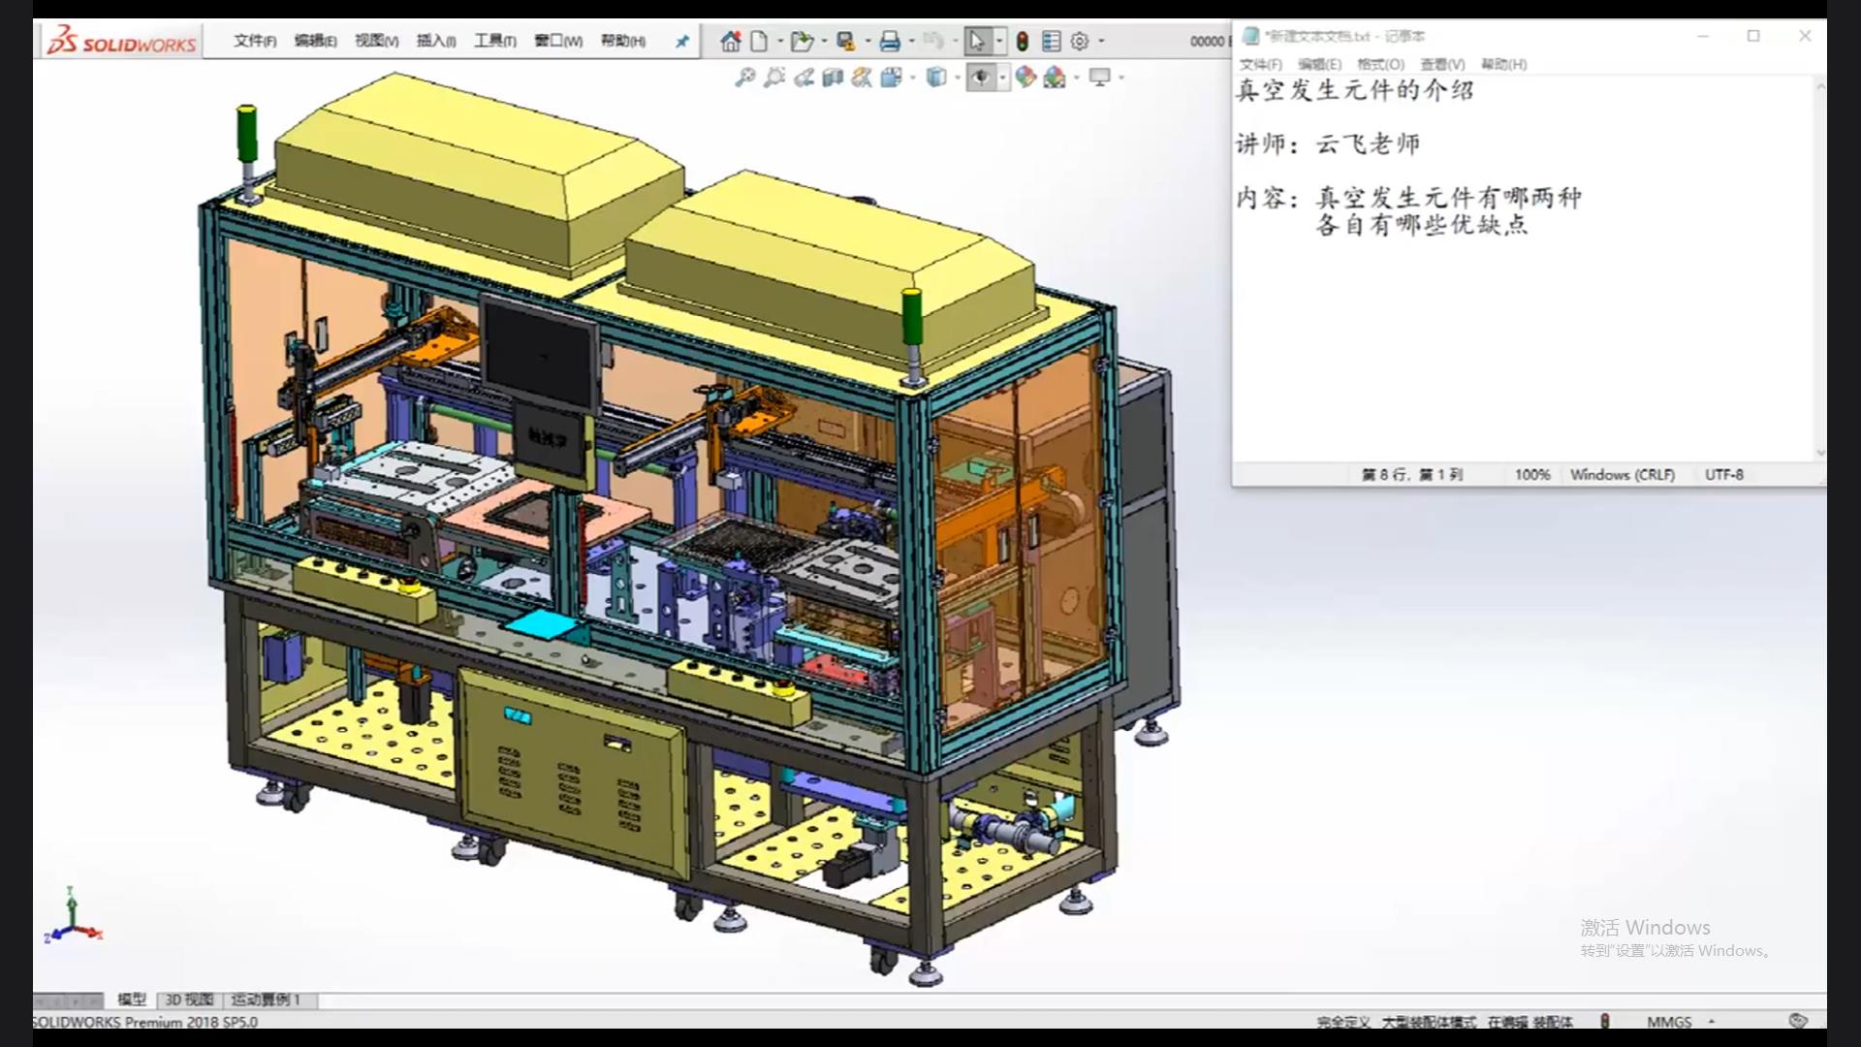The height and width of the screenshot is (1047, 1861).
Task: Open the MMGS unit system dropdown
Action: click(1711, 1022)
